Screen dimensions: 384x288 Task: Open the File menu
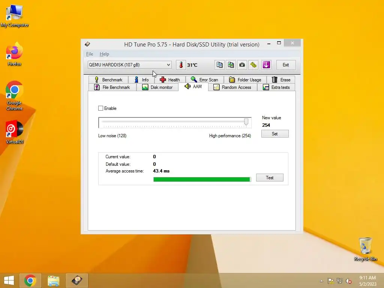pos(89,54)
